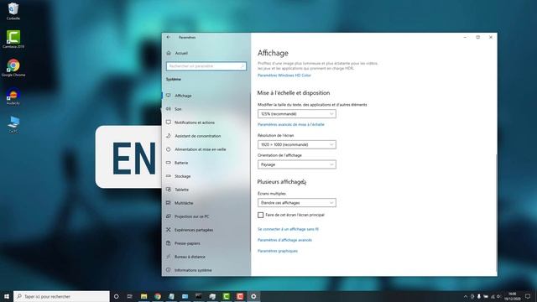
Task: Click the Settings gear on taskbar
Action: click(253, 296)
